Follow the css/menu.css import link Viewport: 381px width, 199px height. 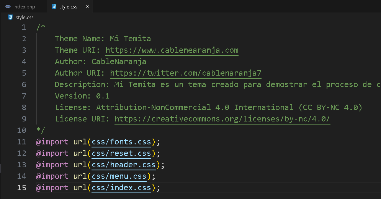coord(119,176)
